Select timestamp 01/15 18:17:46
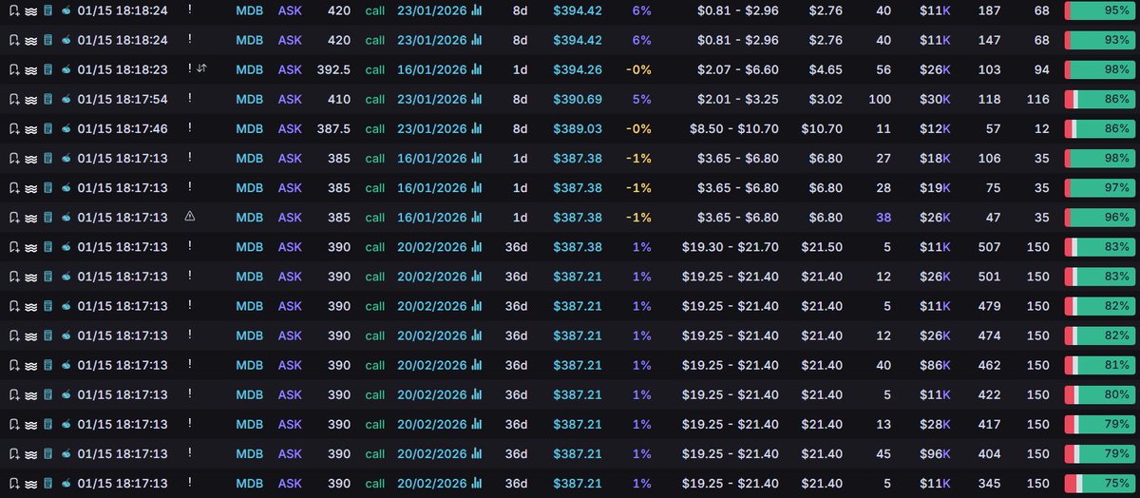The image size is (1140, 498). pos(123,129)
